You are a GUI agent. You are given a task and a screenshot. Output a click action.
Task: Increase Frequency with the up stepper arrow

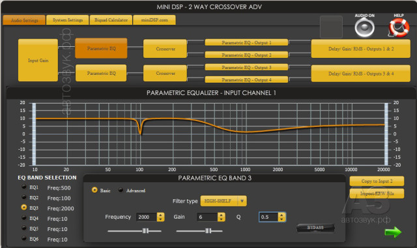pos(160,215)
